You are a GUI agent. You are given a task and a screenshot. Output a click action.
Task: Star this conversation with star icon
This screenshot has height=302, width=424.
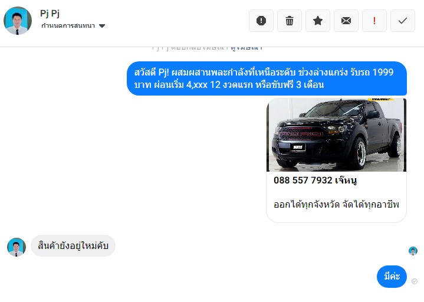318,21
